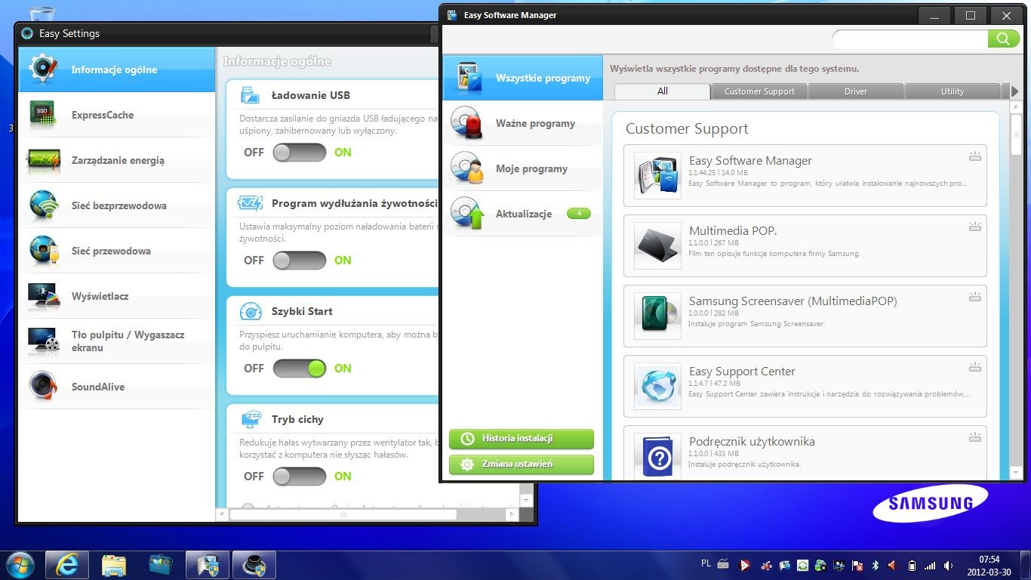Click install icon for Easy Software Manager entry
The image size is (1031, 580).
click(x=974, y=156)
